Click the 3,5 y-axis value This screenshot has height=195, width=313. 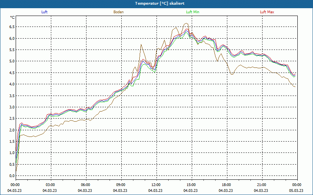click(12, 96)
